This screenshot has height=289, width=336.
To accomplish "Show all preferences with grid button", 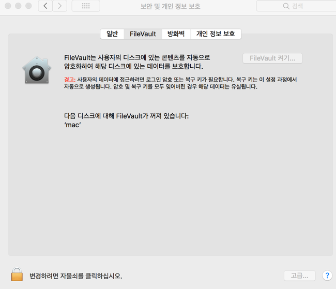I will [x=86, y=6].
